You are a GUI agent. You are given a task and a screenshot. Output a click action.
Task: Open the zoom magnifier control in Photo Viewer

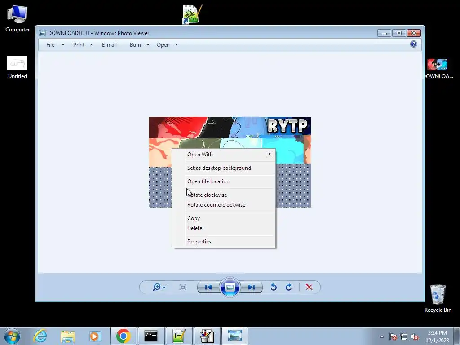(x=157, y=287)
